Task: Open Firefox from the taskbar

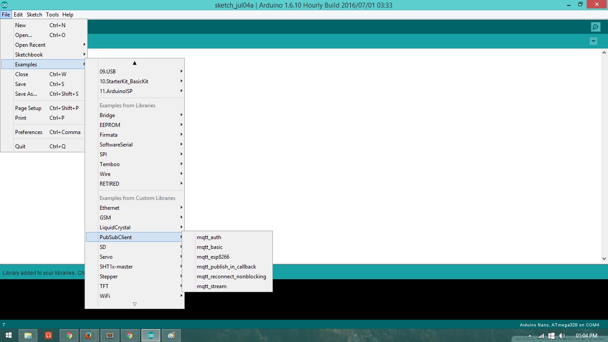Action: (x=88, y=335)
